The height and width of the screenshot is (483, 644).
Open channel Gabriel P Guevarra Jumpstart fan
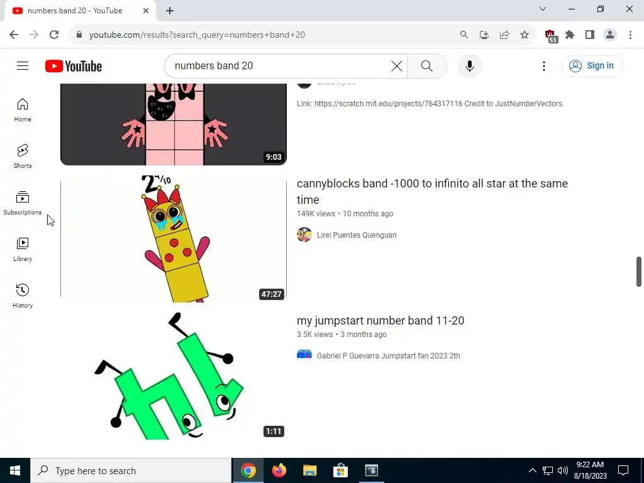click(x=388, y=356)
